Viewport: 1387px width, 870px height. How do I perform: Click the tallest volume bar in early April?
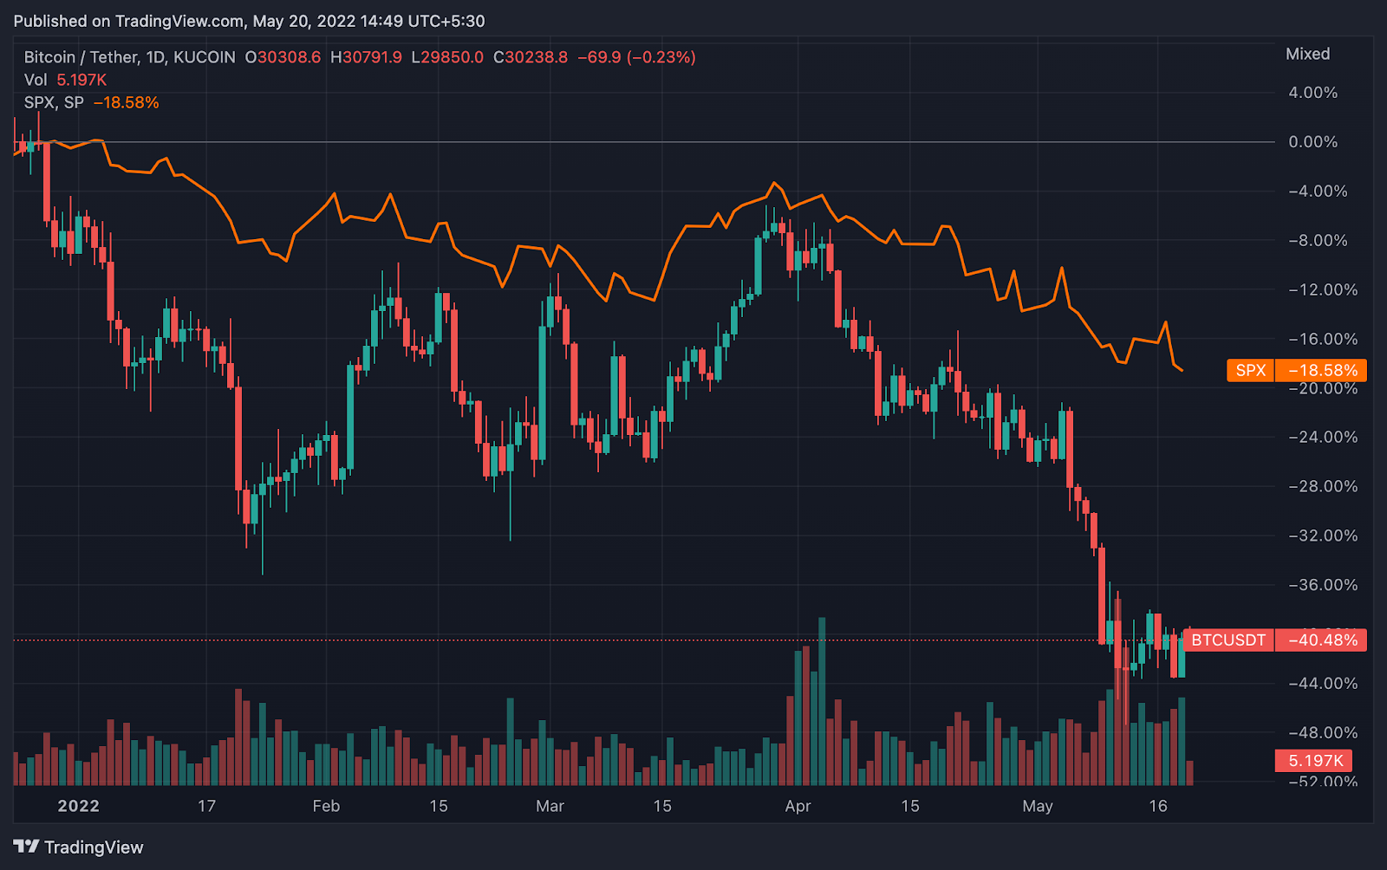(x=822, y=701)
